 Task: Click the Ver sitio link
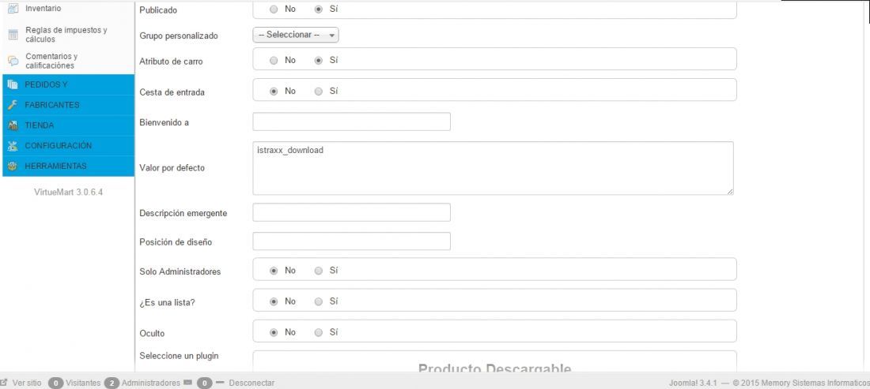tap(27, 383)
